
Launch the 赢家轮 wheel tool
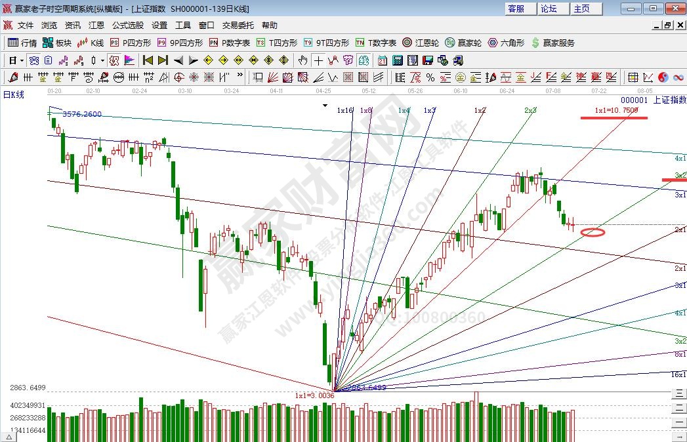(463, 43)
